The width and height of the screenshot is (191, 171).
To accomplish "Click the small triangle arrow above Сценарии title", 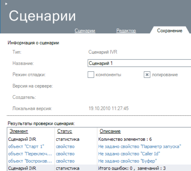I will 6,4.
